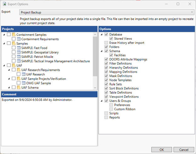Click the SAMPLE: Patriot Missile project icon
Viewport: 196px width, 154px height.
click(x=19, y=57)
